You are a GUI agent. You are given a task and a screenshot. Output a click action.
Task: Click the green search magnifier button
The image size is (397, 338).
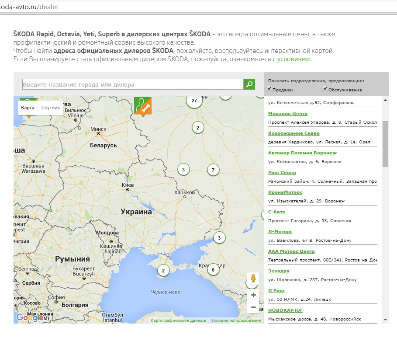coord(249,84)
